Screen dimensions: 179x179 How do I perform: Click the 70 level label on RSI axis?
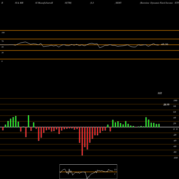click(3, 41)
